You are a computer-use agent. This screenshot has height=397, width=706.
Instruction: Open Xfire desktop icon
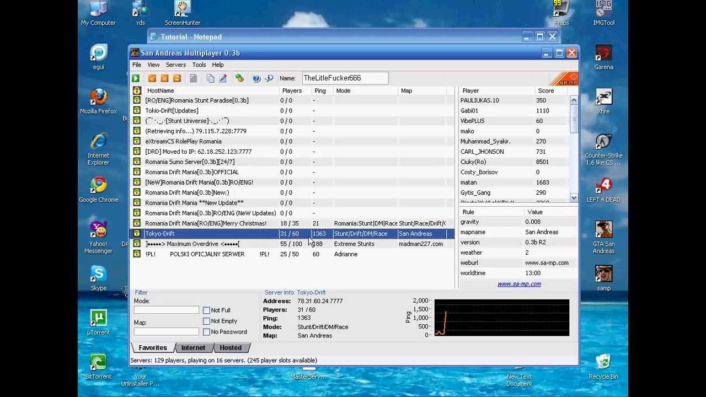coord(603,101)
